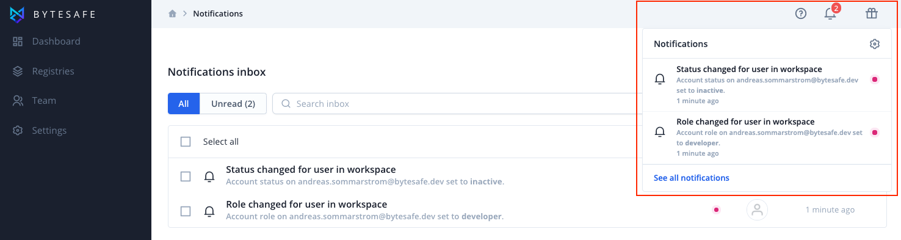The width and height of the screenshot is (901, 240).
Task: Click bell icon of popup Status changed item
Action: pos(660,79)
